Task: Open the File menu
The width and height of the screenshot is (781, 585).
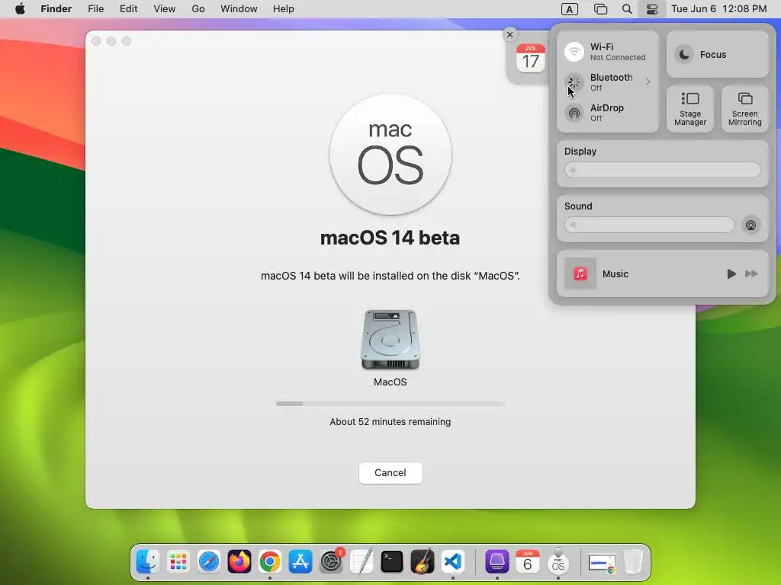Action: (95, 9)
